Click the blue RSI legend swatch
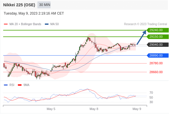Viewport: 169px width, 114px height. coord(6,85)
